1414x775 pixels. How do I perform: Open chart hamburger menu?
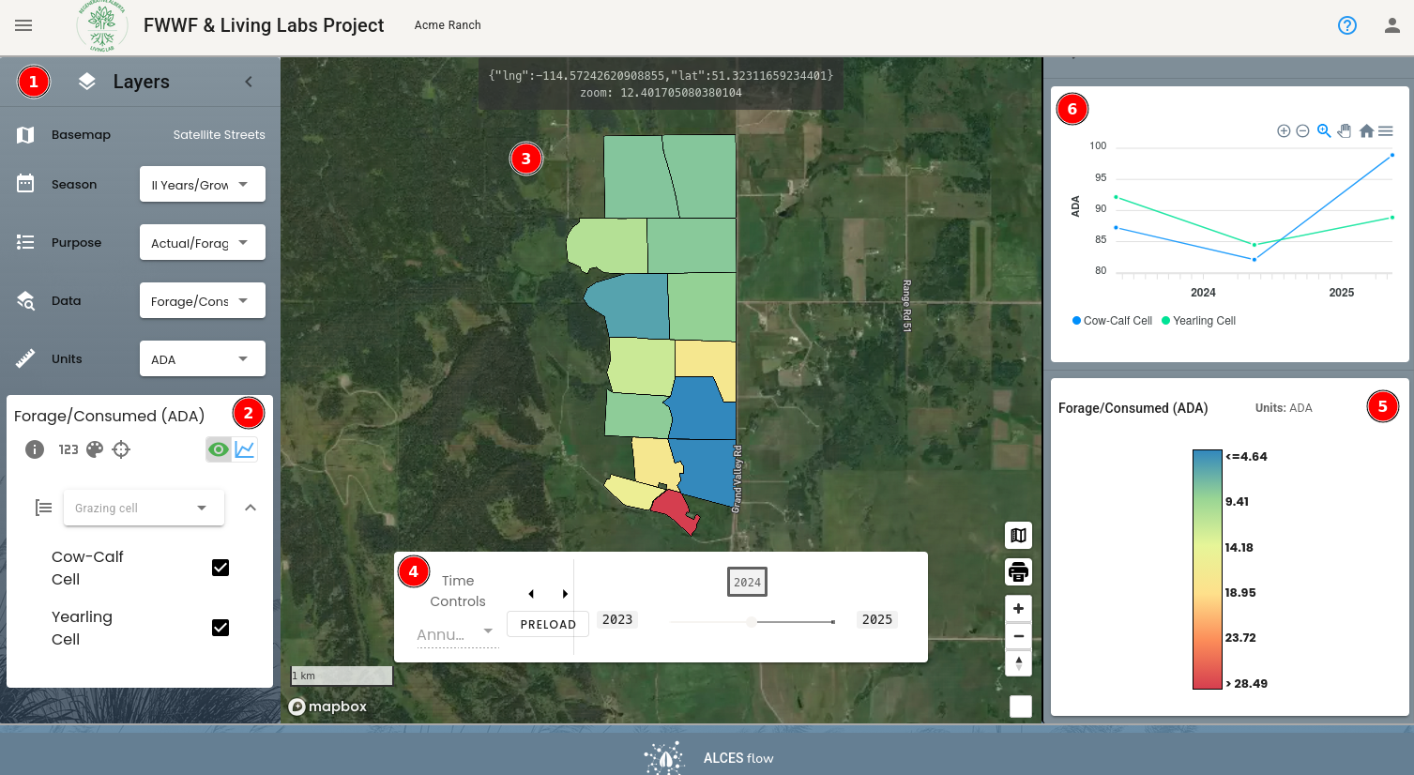tap(1386, 130)
